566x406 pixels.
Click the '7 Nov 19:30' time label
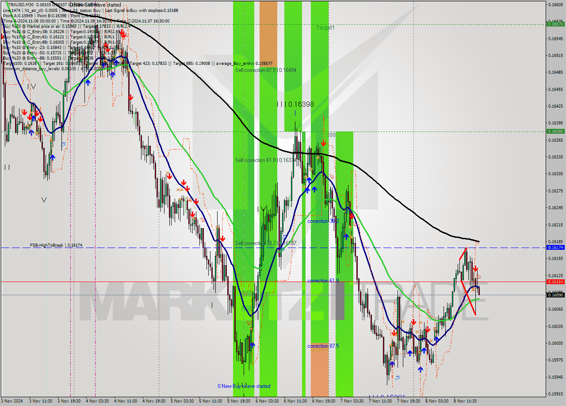(409, 401)
